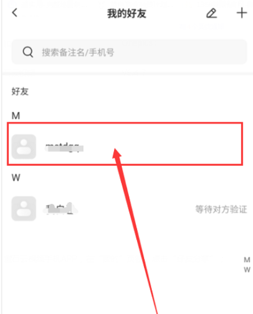Tap the 等待对方验证 status text

click(221, 209)
